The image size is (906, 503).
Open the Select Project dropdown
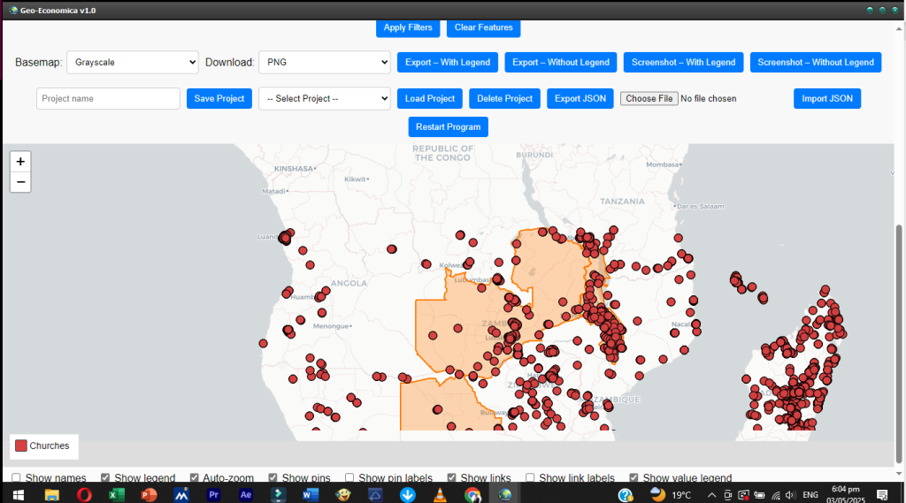325,98
